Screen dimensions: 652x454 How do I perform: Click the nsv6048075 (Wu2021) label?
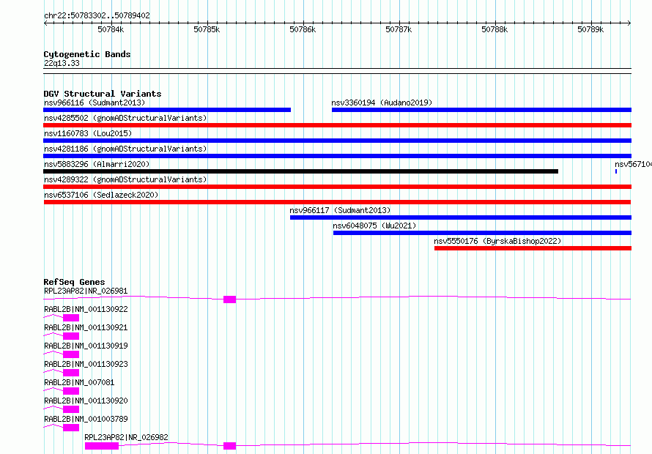click(x=374, y=226)
